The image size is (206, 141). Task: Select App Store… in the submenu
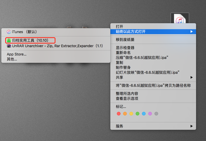pyautogui.click(x=56, y=54)
